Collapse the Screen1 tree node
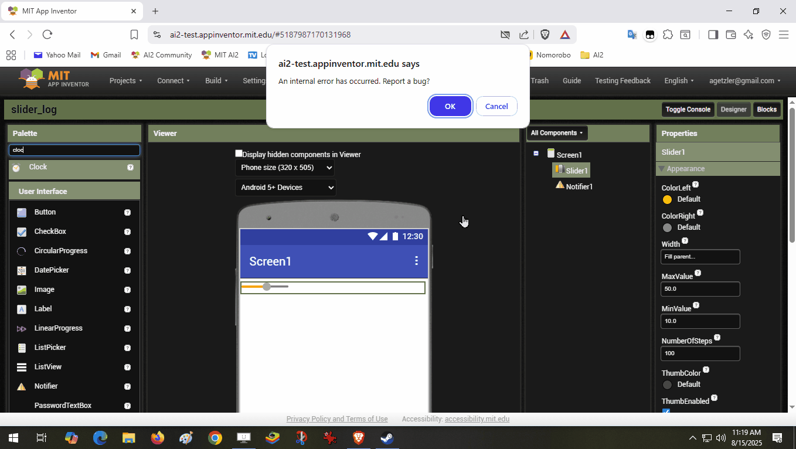This screenshot has width=796, height=449. [x=536, y=154]
